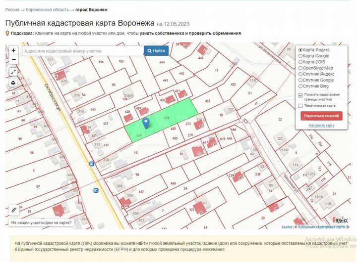Click the upper bus stop icon on Октябрьская street
The height and width of the screenshot is (262, 357).
point(92,164)
